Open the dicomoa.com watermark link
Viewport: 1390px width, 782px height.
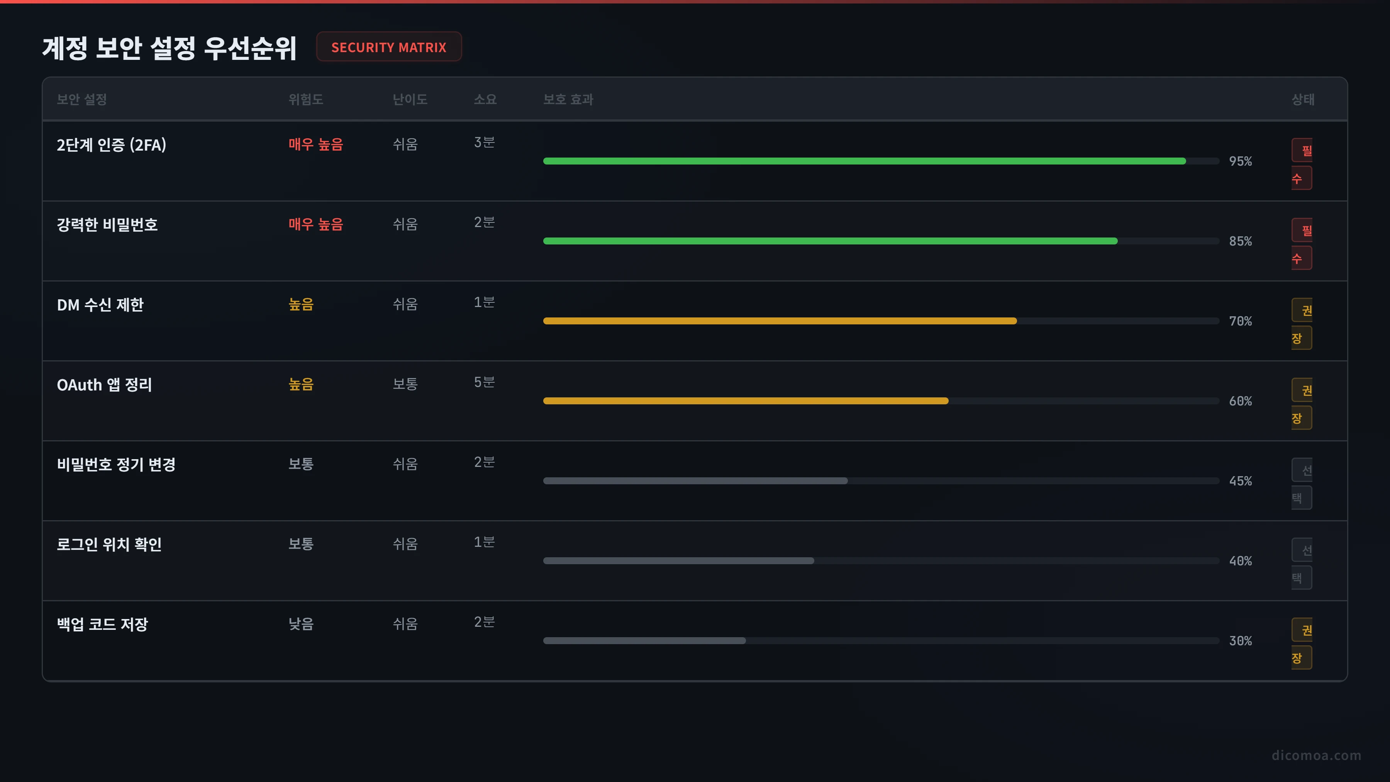point(1316,755)
